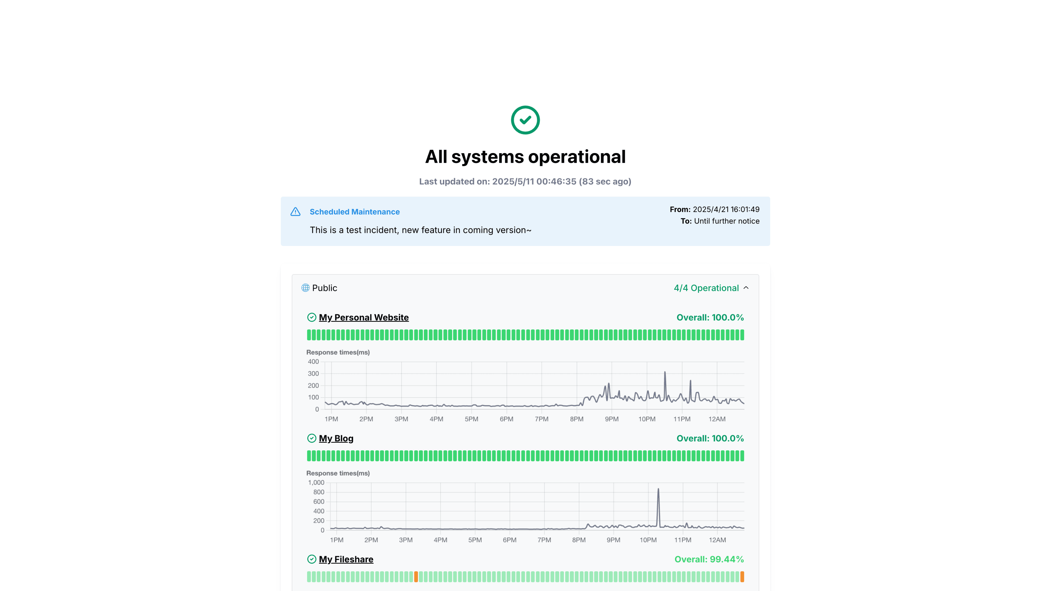
Task: Click the '12AM' axis label in the My Blog chart
Action: tap(717, 540)
